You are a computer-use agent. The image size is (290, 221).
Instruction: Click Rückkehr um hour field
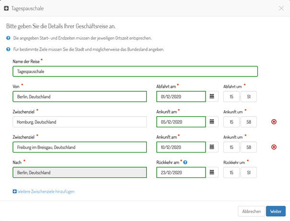(x=232, y=172)
